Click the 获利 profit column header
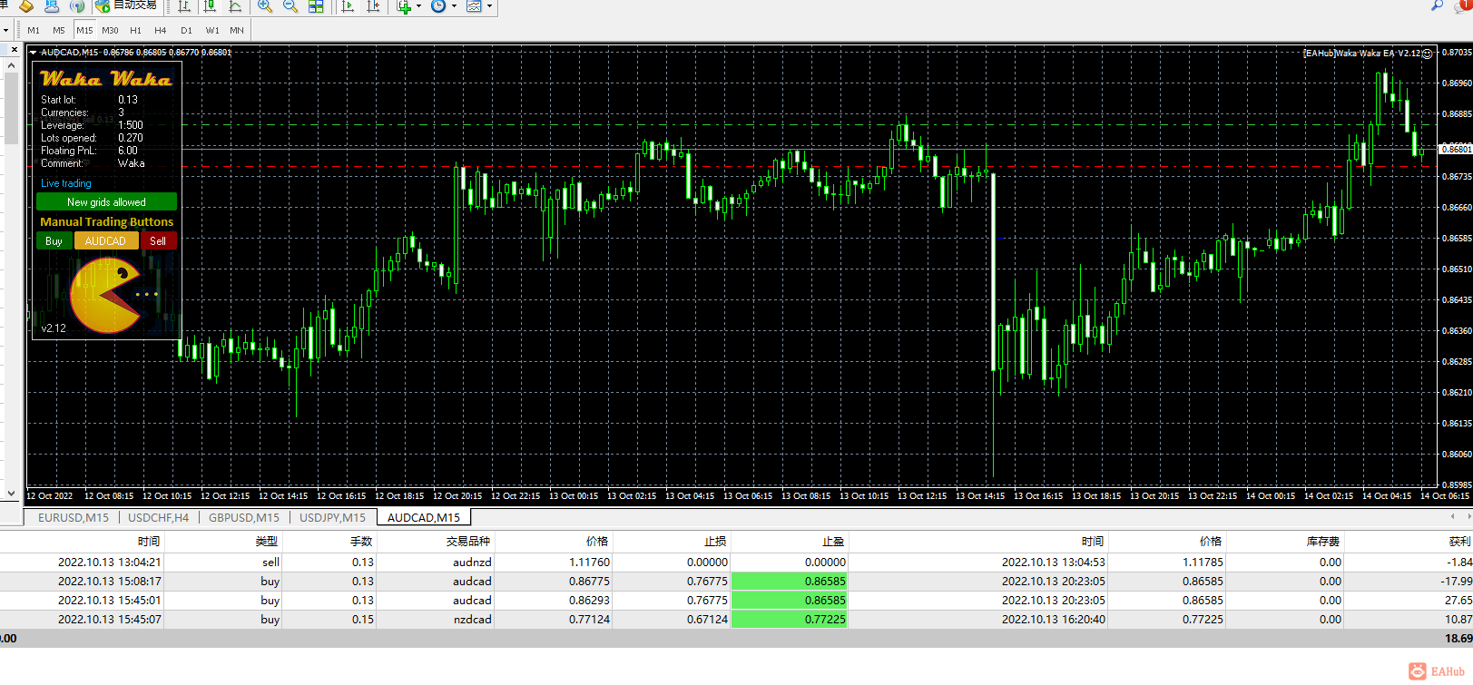1473x685 pixels. coord(1458,541)
